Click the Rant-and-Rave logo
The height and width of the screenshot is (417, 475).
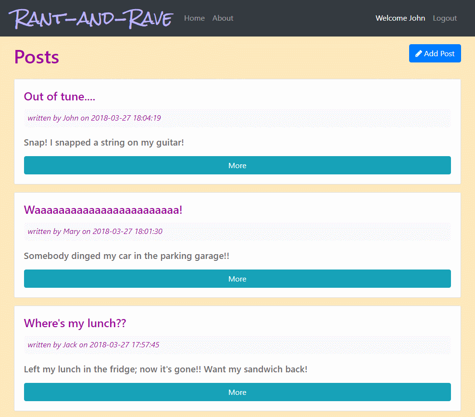pyautogui.click(x=91, y=19)
